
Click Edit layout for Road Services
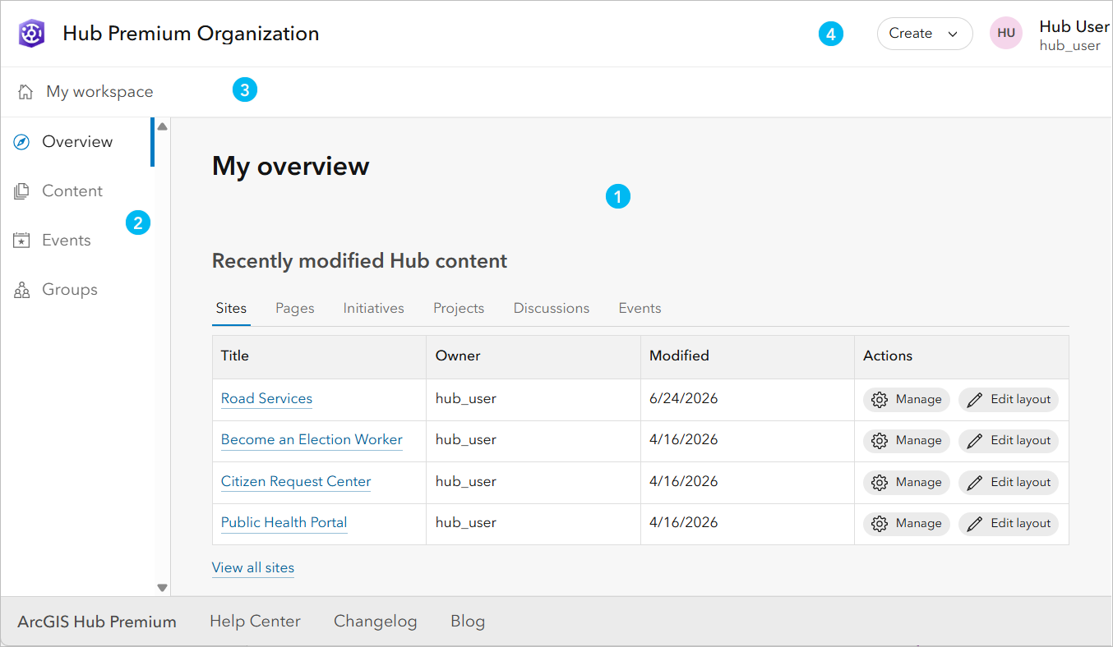coord(1009,400)
